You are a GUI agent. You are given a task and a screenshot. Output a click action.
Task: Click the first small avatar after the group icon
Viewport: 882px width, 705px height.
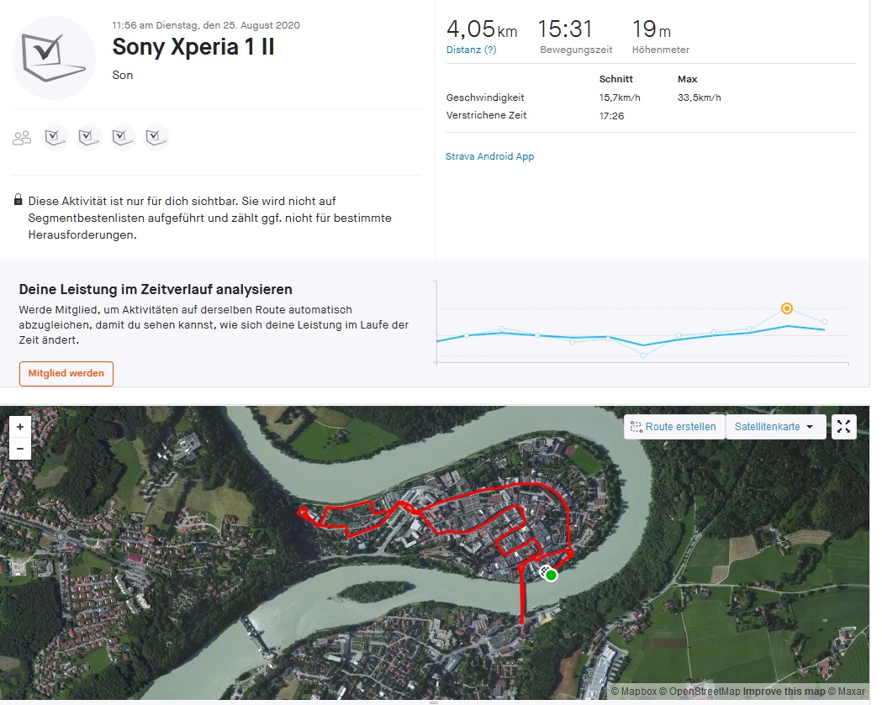tap(55, 137)
